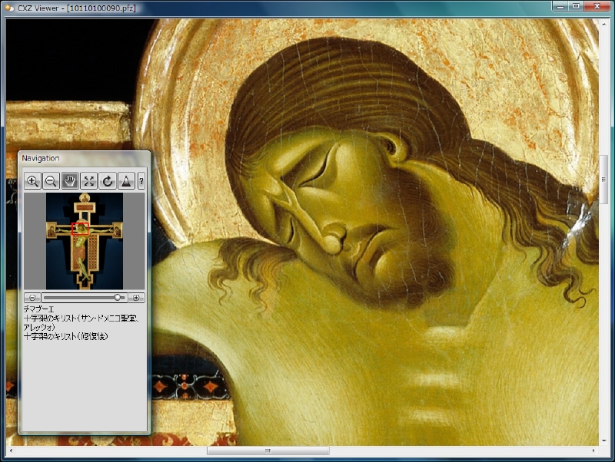Viewport: 615px width, 462px height.
Task: Click the window title 10110100090.pfz
Action: click(x=101, y=8)
